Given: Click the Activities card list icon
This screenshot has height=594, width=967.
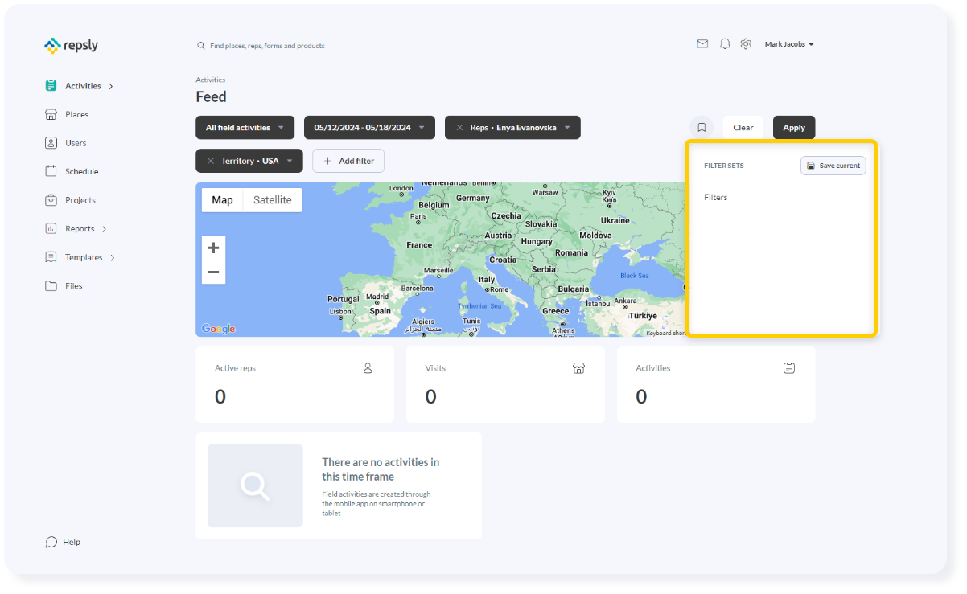Looking at the screenshot, I should pyautogui.click(x=789, y=368).
